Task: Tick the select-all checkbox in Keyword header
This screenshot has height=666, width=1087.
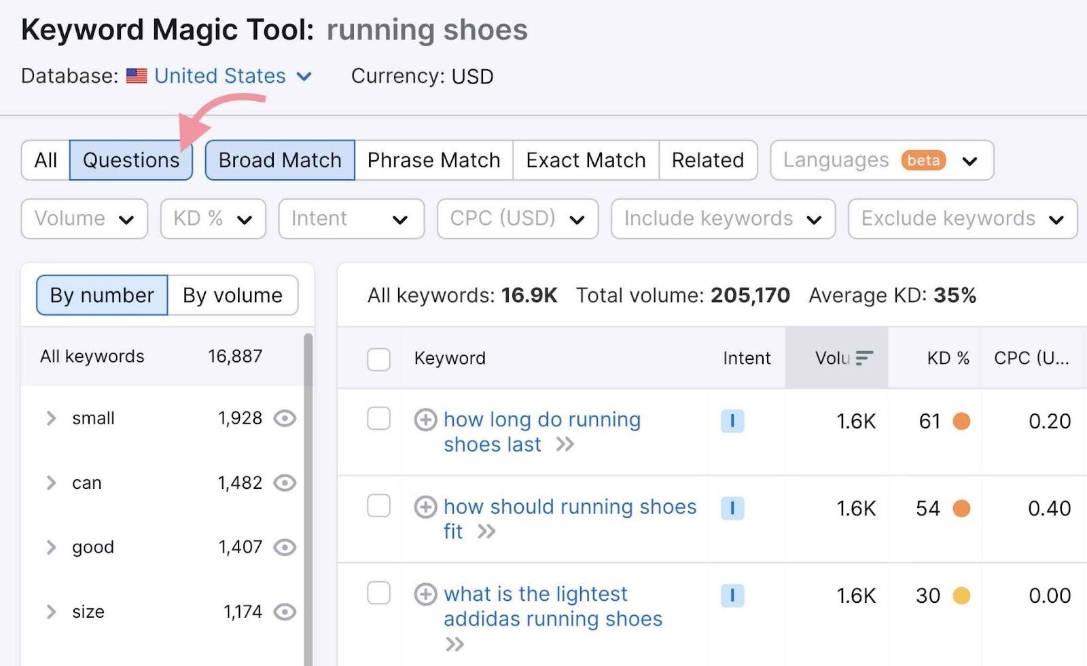Action: tap(378, 358)
